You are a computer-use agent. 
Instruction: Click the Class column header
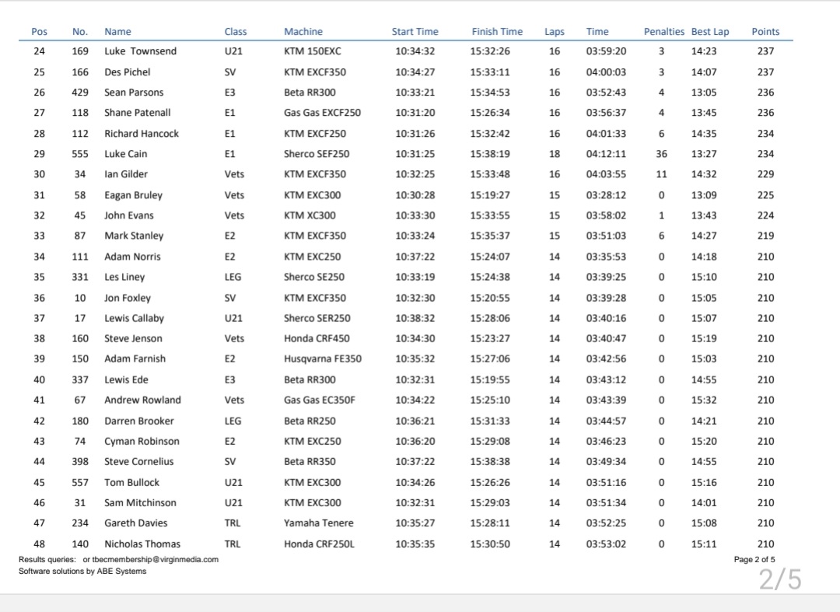(x=235, y=32)
